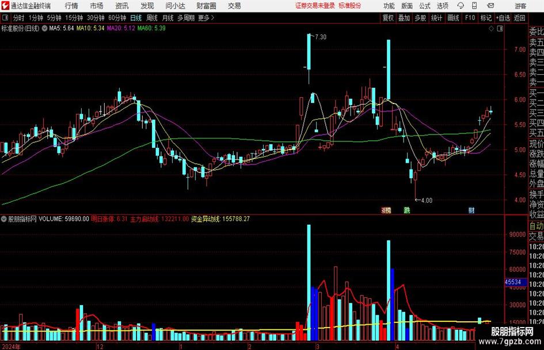Open the 问小达 menu
The width and height of the screenshot is (544, 350).
175,6
